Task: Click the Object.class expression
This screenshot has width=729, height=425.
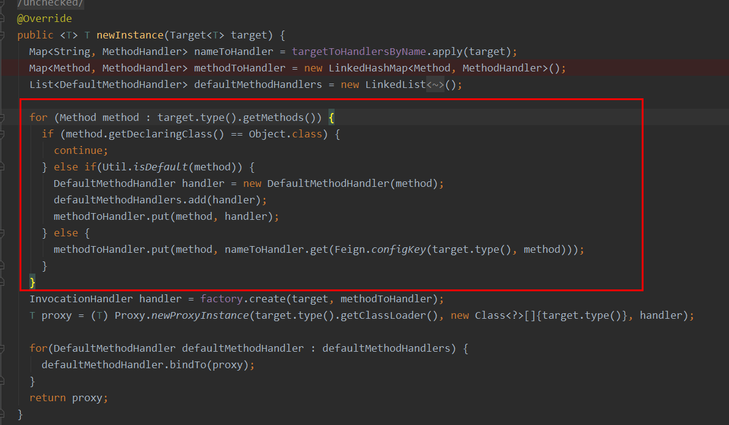Action: coord(286,134)
